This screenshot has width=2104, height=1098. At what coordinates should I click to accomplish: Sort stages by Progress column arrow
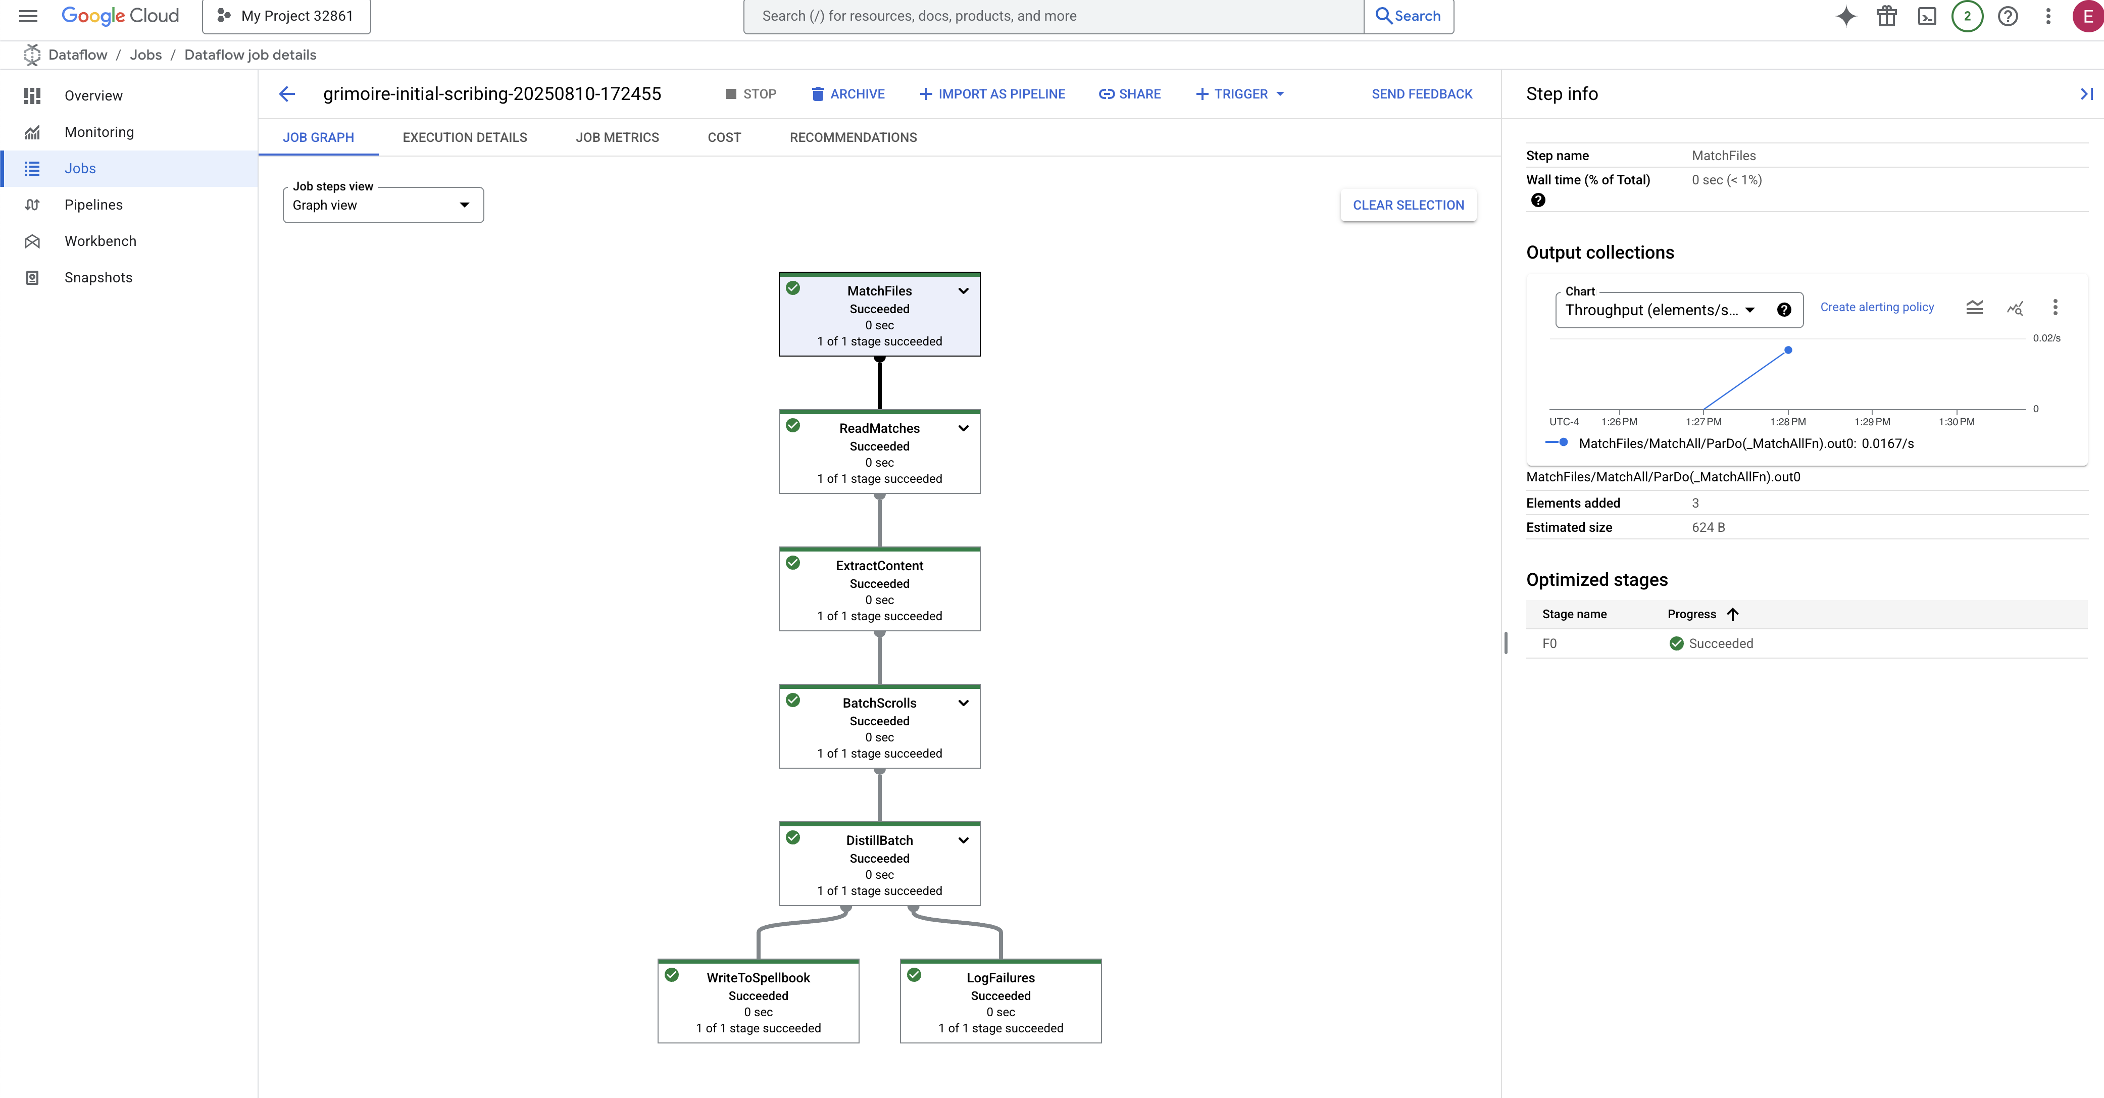(x=1732, y=614)
